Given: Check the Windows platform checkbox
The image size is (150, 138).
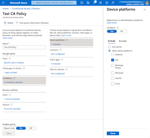Looking at the screenshot, I should 112,73.
